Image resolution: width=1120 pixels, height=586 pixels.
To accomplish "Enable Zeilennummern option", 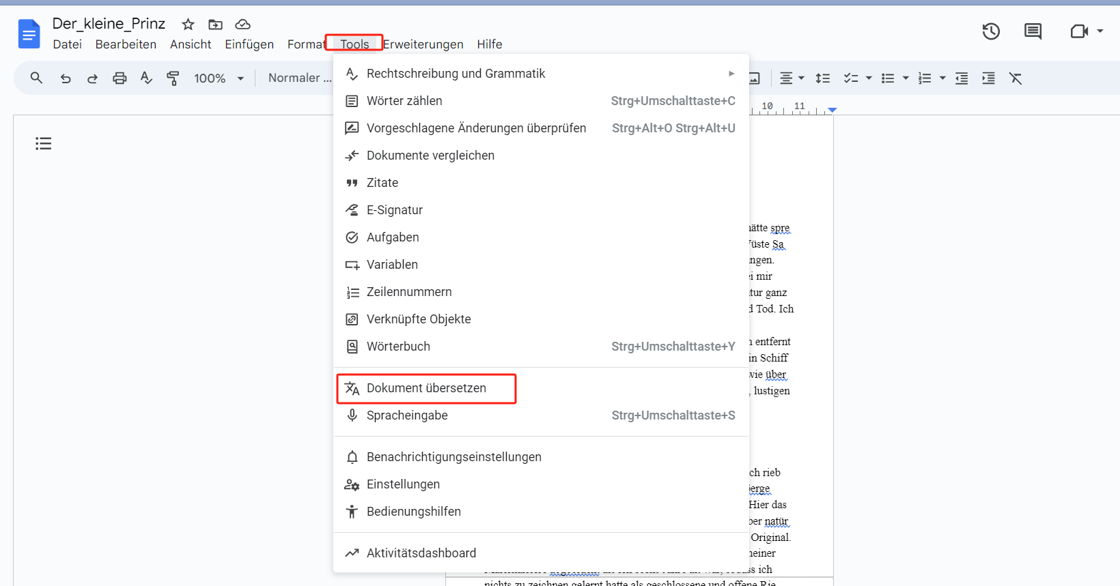I will 541,292.
